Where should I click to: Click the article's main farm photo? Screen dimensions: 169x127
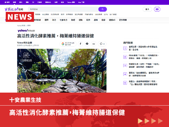(x=62, y=70)
